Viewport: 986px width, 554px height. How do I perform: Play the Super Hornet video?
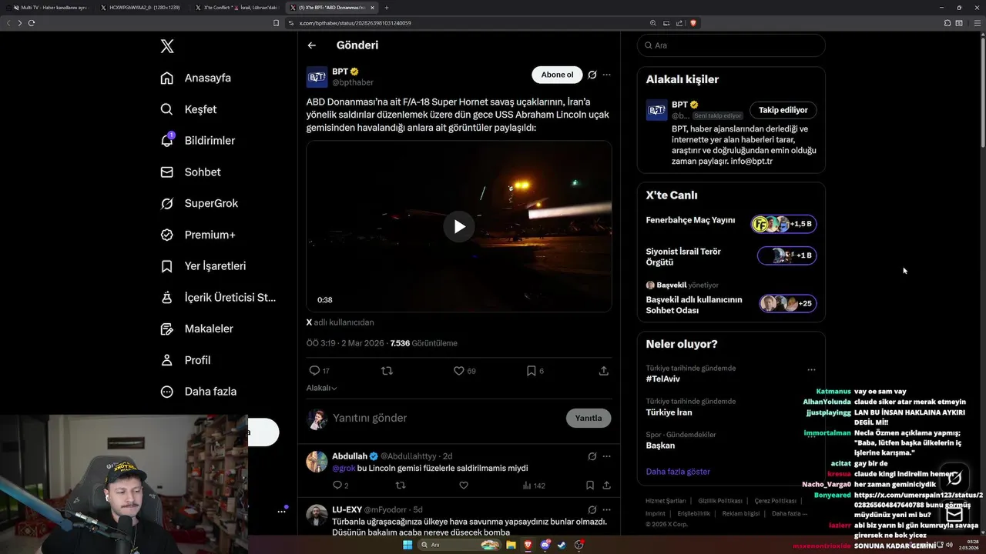459,226
